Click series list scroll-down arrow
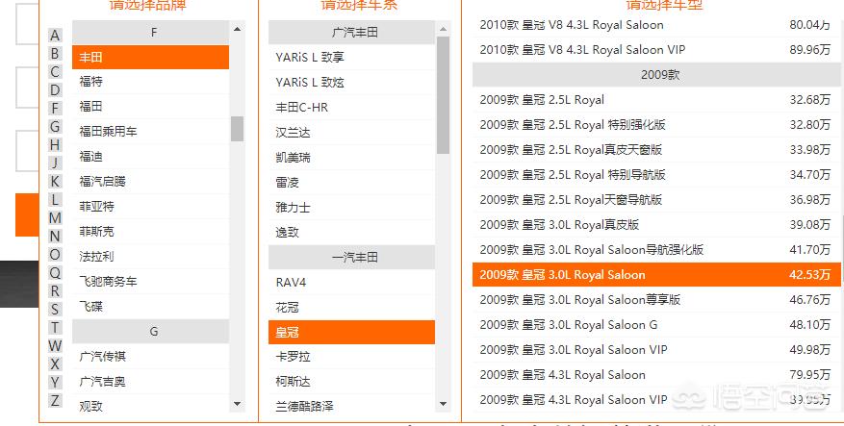Screen dimensions: 844x426 point(443,404)
